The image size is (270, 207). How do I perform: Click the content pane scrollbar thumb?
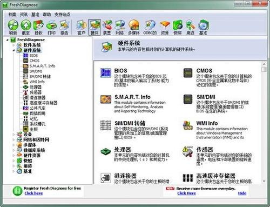coord(264,70)
